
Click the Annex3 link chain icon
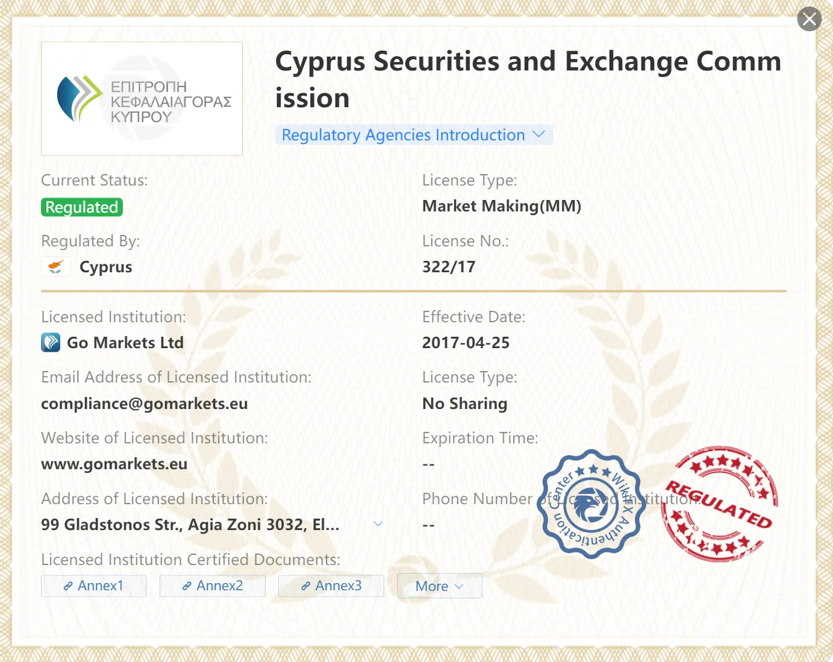click(x=305, y=586)
